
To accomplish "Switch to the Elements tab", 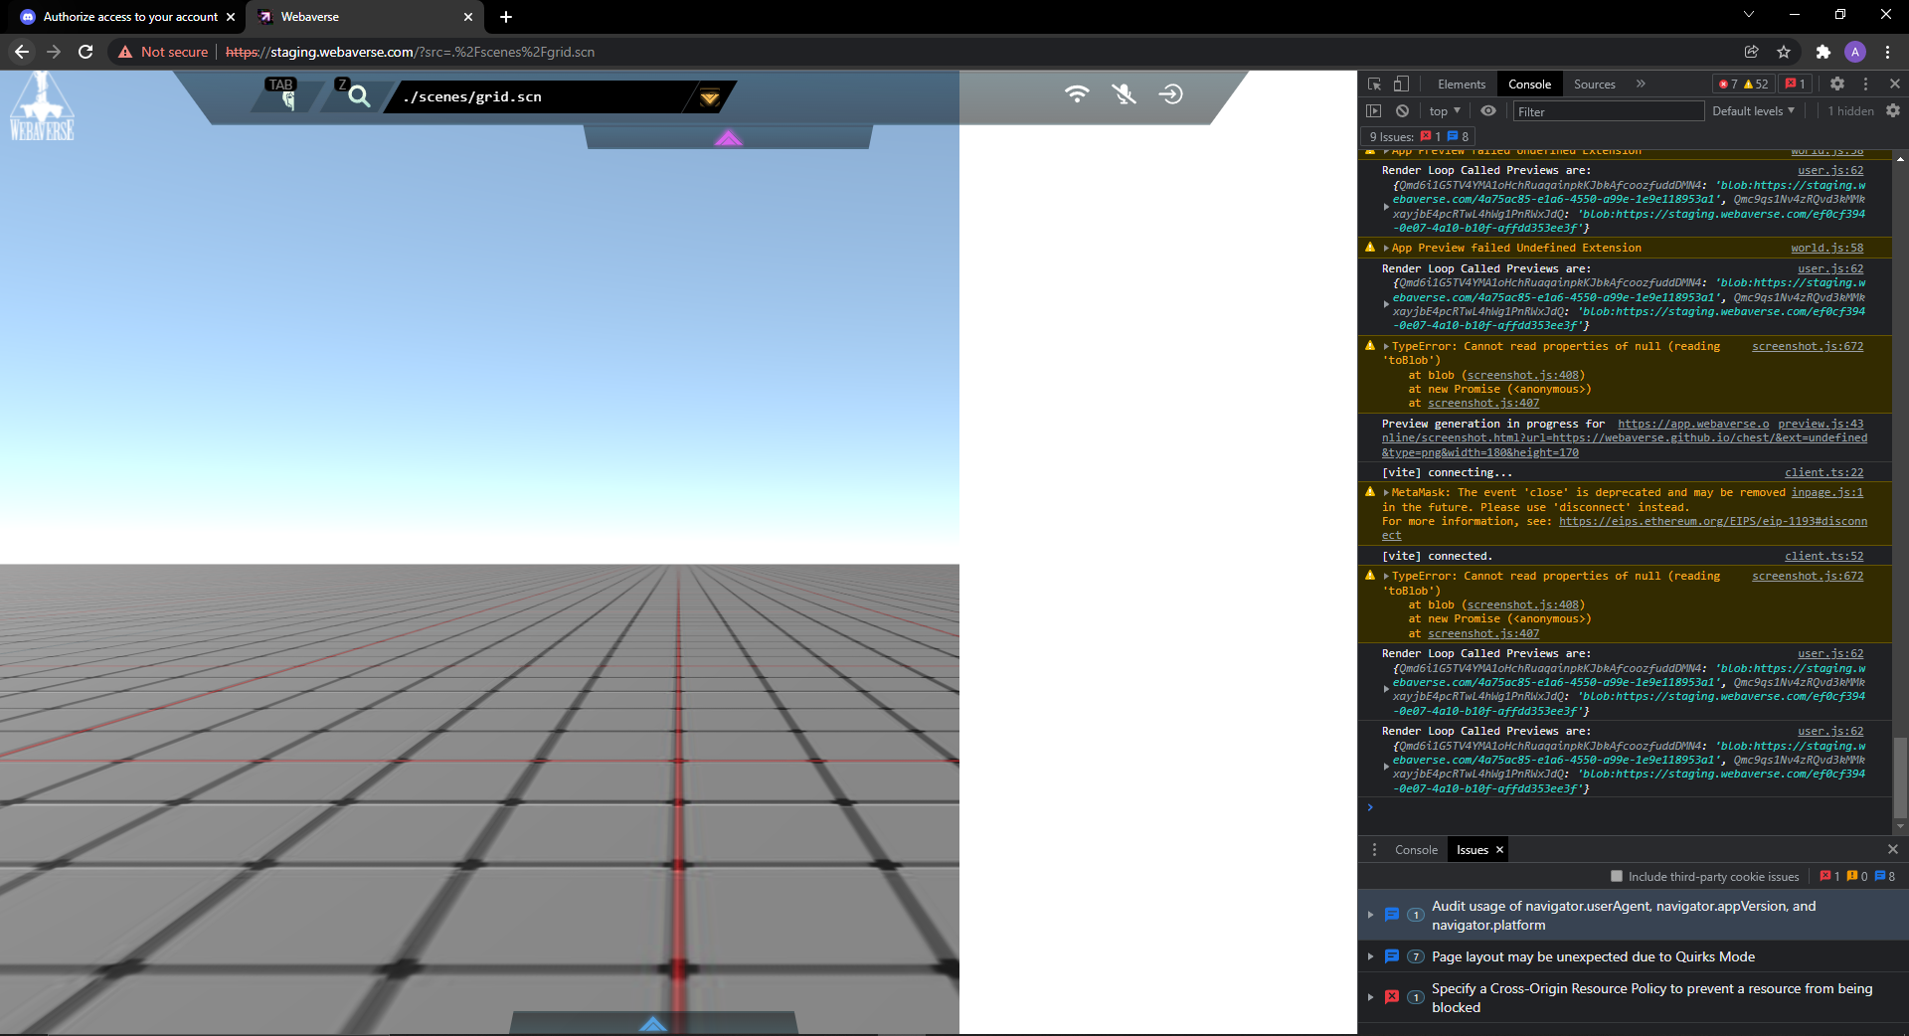I will [1462, 85].
